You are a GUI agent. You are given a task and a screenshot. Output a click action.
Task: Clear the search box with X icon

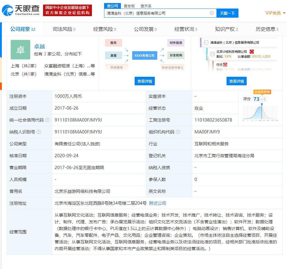tap(212, 13)
